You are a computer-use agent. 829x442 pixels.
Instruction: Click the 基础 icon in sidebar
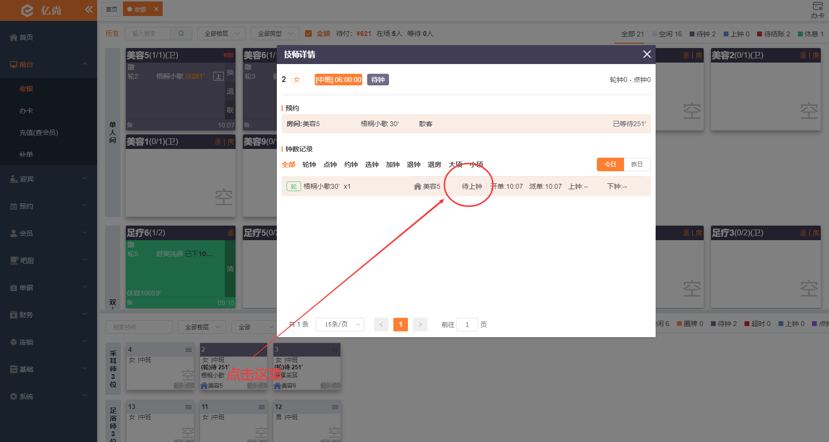14,369
